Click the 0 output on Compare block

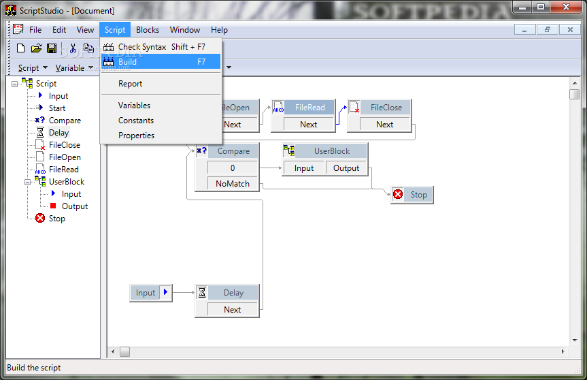coord(233,168)
